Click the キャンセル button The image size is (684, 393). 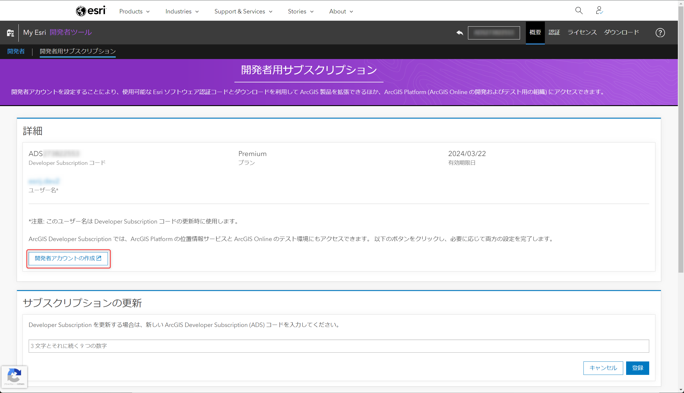[603, 368]
